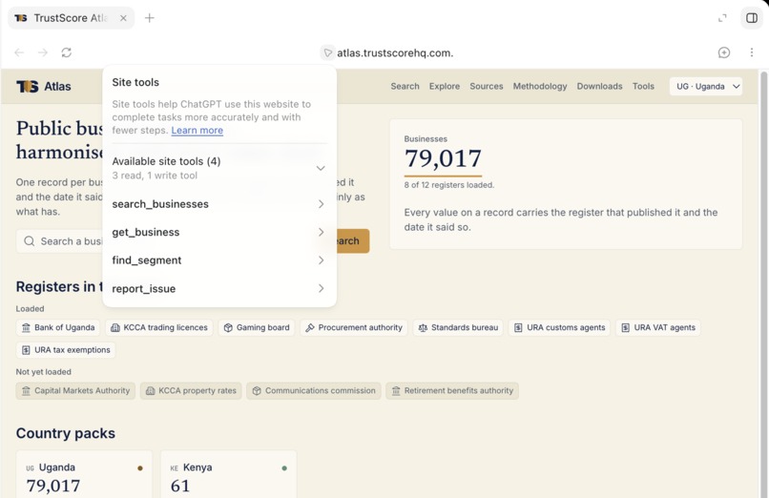Screen dimensions: 769x498
Task: Open the new chat icon in toolbar
Action: coord(724,52)
